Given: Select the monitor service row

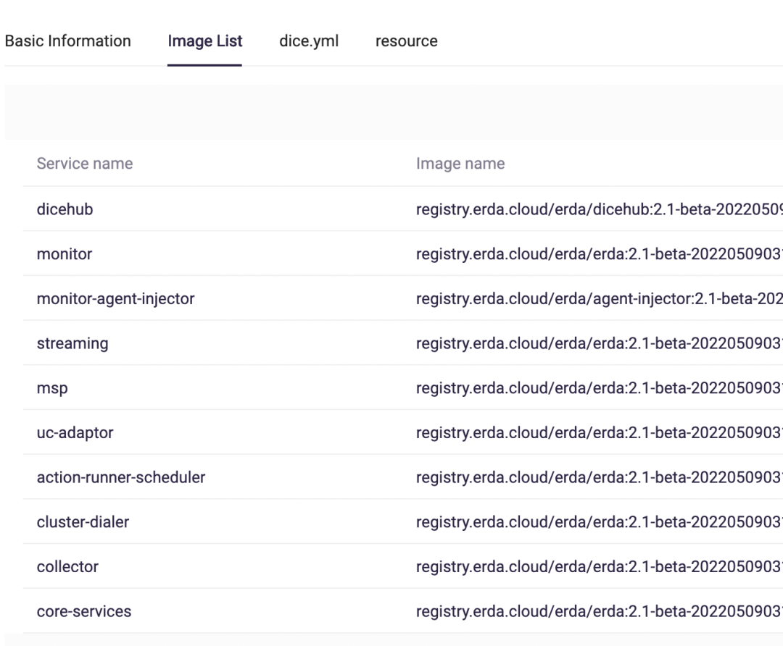Looking at the screenshot, I should pyautogui.click(x=402, y=254).
